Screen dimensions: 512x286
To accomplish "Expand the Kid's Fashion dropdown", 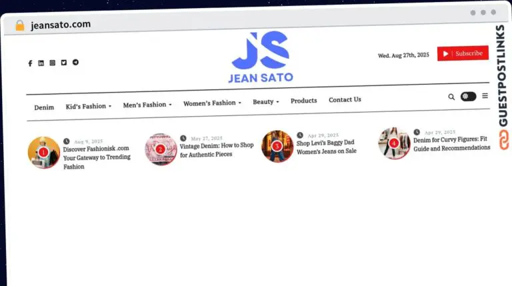I will [88, 106].
